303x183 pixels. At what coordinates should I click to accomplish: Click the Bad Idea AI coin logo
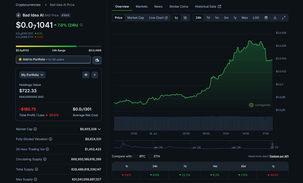pyautogui.click(x=18, y=15)
